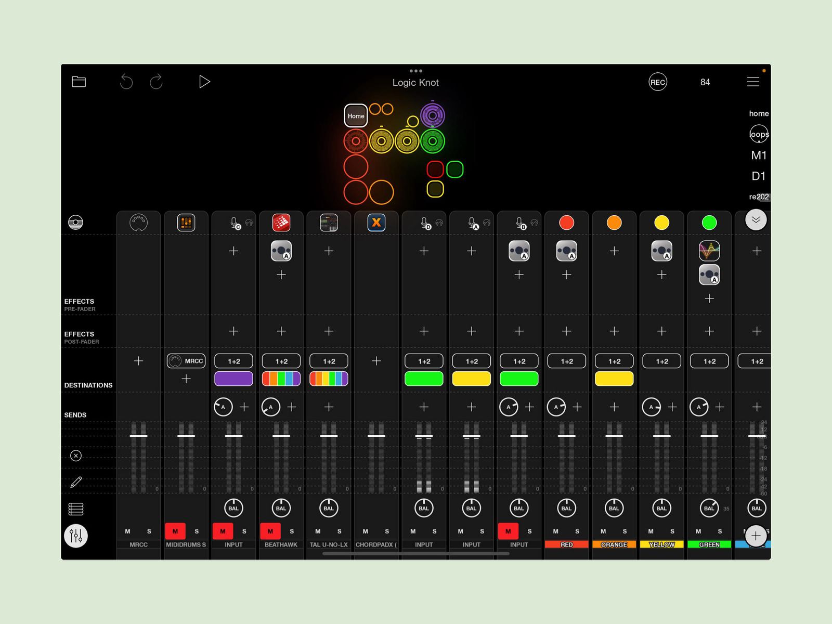Solo the CHORDPADX channel
Image resolution: width=832 pixels, height=624 pixels.
387,531
